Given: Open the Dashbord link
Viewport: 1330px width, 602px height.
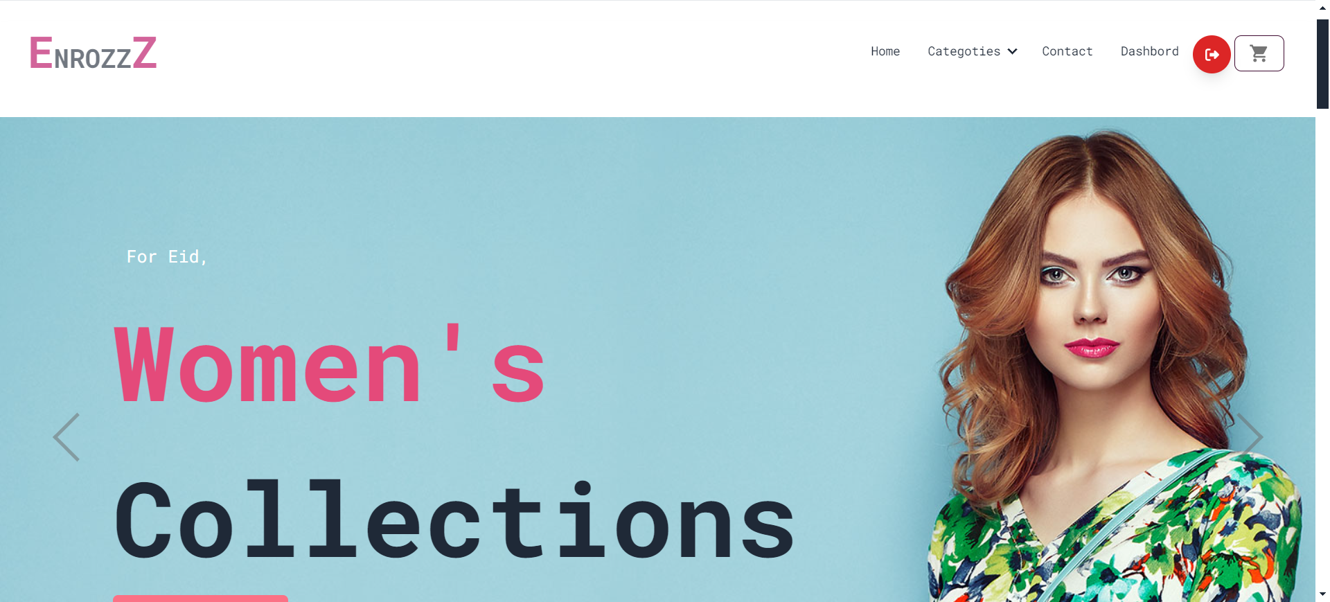Looking at the screenshot, I should (1149, 51).
